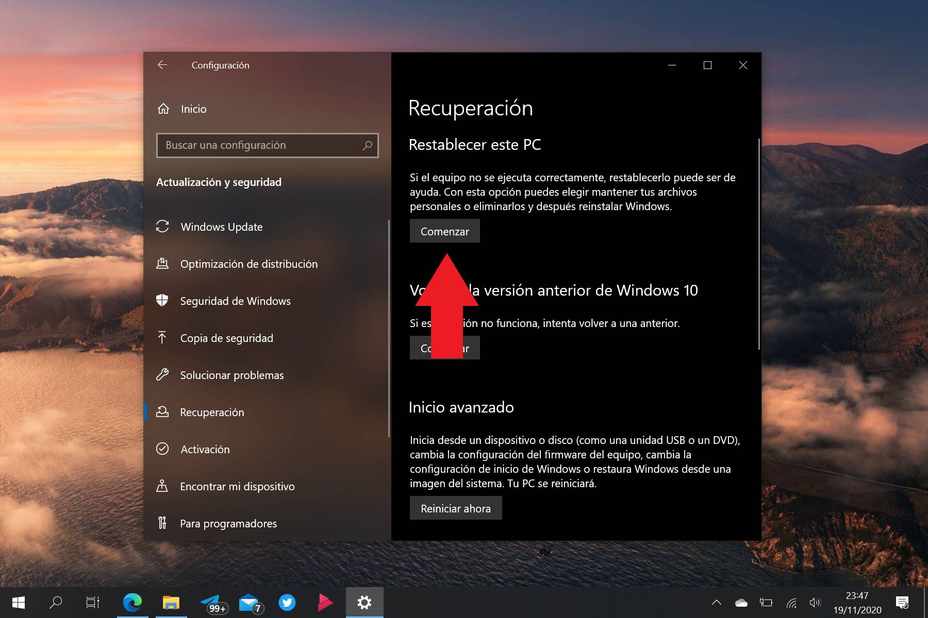The height and width of the screenshot is (618, 928).
Task: Go back with the Configuración arrow
Action: click(162, 65)
